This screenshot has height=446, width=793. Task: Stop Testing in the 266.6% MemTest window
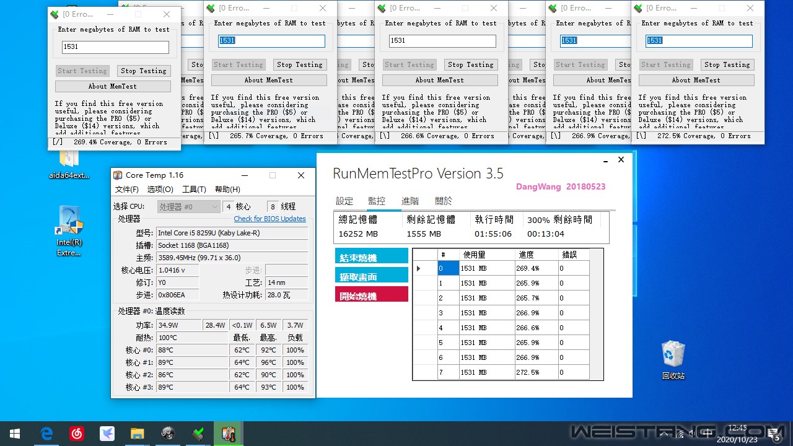pos(471,64)
